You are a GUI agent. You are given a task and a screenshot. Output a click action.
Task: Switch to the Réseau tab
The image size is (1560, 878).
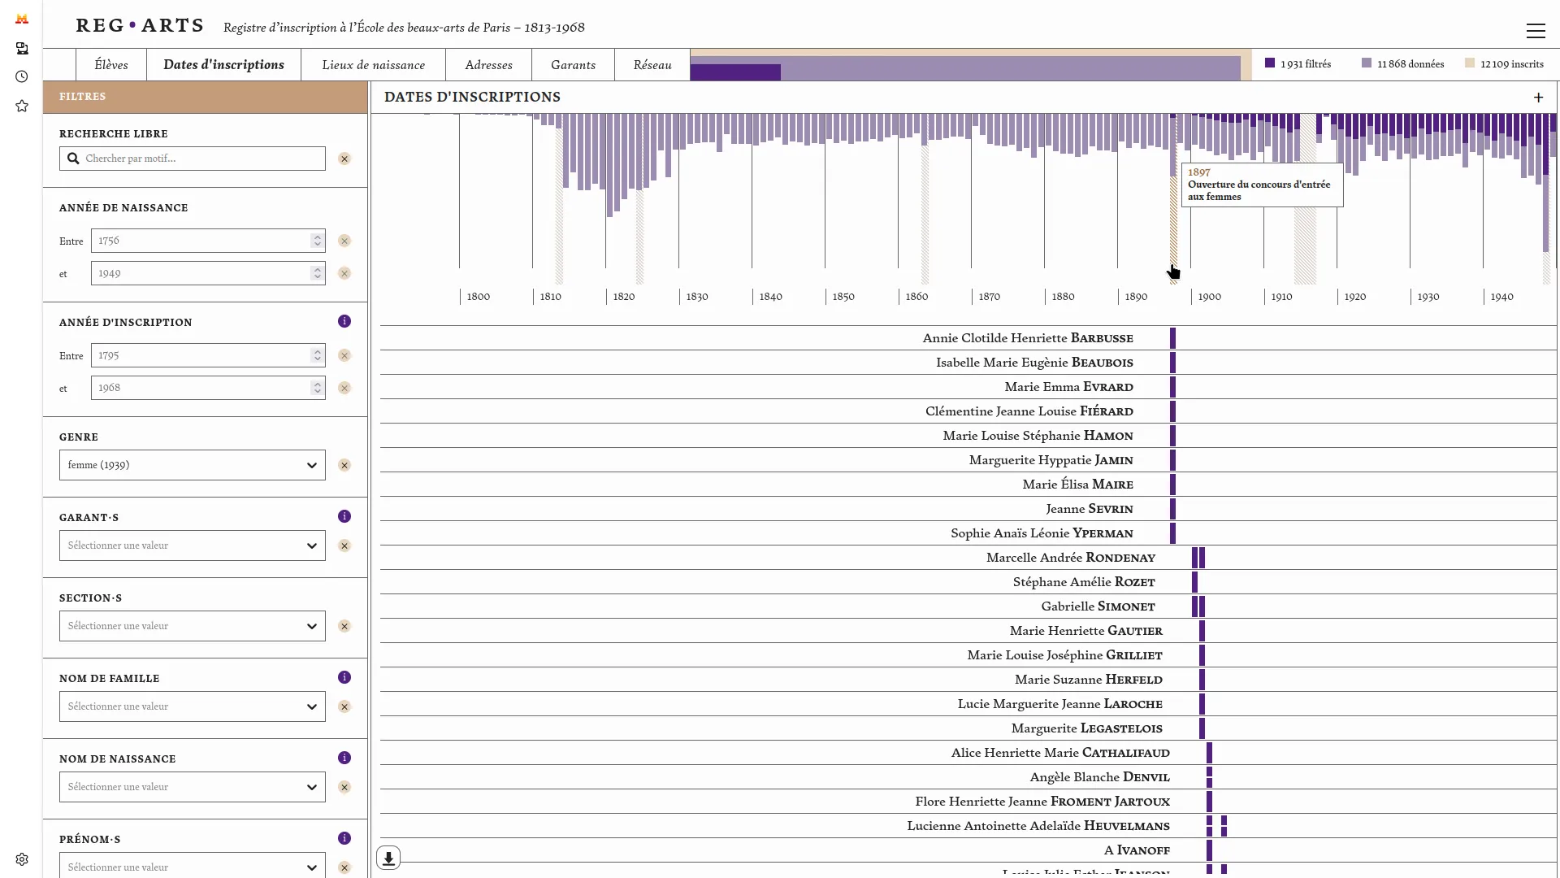point(652,65)
